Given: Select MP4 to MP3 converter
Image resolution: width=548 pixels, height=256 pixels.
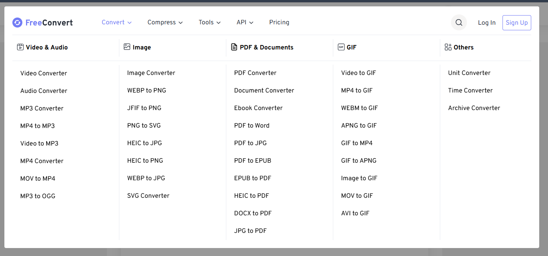Looking at the screenshot, I should (x=38, y=126).
